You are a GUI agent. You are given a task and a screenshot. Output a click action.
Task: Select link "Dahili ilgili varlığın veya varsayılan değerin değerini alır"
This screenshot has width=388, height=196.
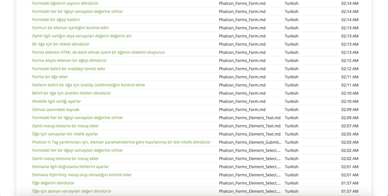pos(82,36)
